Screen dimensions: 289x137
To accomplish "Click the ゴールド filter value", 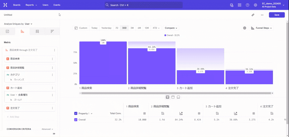I will click(x=18, y=100).
